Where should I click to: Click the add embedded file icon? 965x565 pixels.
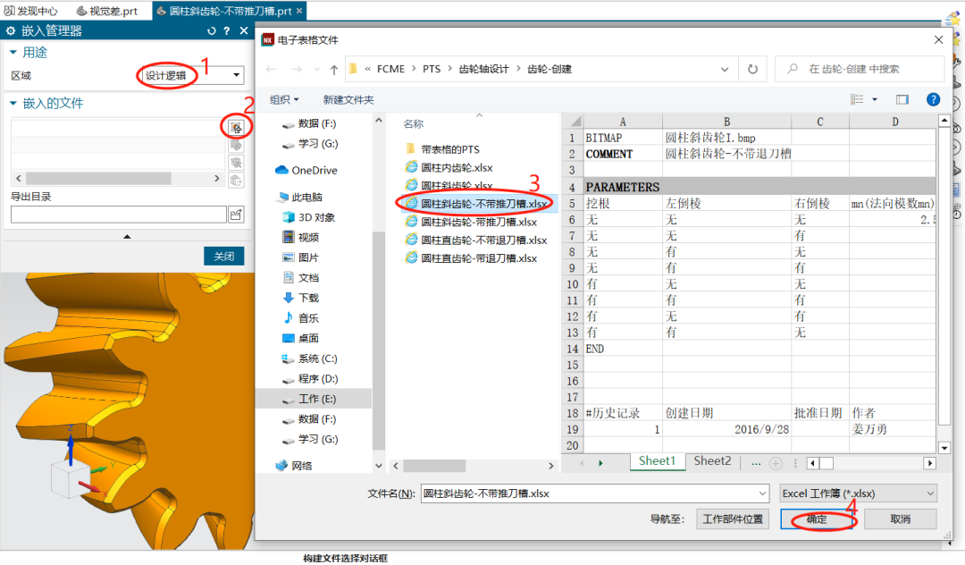click(236, 128)
